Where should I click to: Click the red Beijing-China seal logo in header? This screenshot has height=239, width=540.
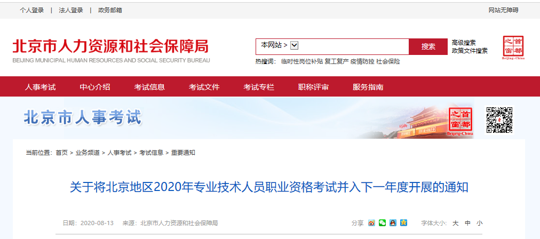tap(513, 47)
